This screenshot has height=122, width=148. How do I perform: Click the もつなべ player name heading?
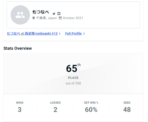41,12
